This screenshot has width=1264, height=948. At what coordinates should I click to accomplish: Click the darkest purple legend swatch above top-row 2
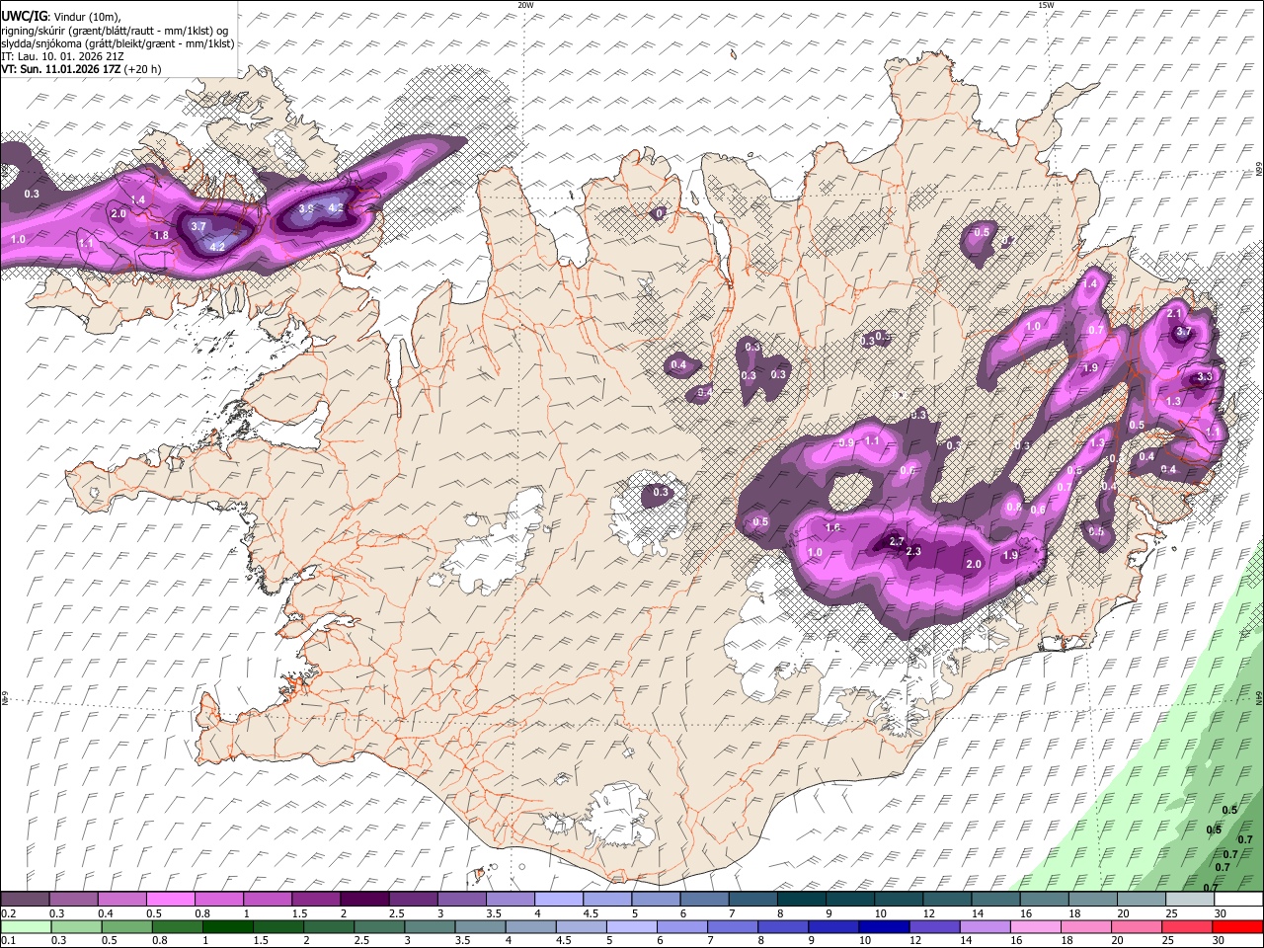tap(364, 900)
